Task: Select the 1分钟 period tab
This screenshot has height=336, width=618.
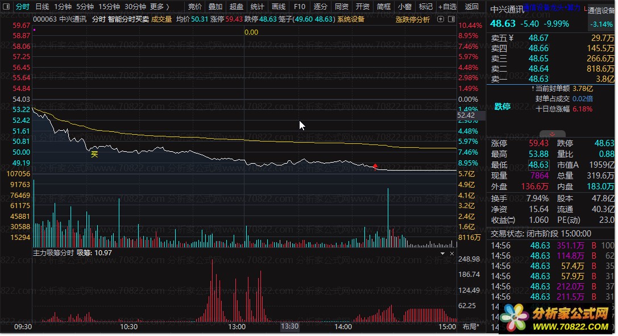Action: pyautogui.click(x=63, y=7)
